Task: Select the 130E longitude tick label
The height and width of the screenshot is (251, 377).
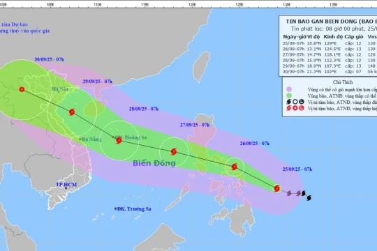Action: (287, 5)
